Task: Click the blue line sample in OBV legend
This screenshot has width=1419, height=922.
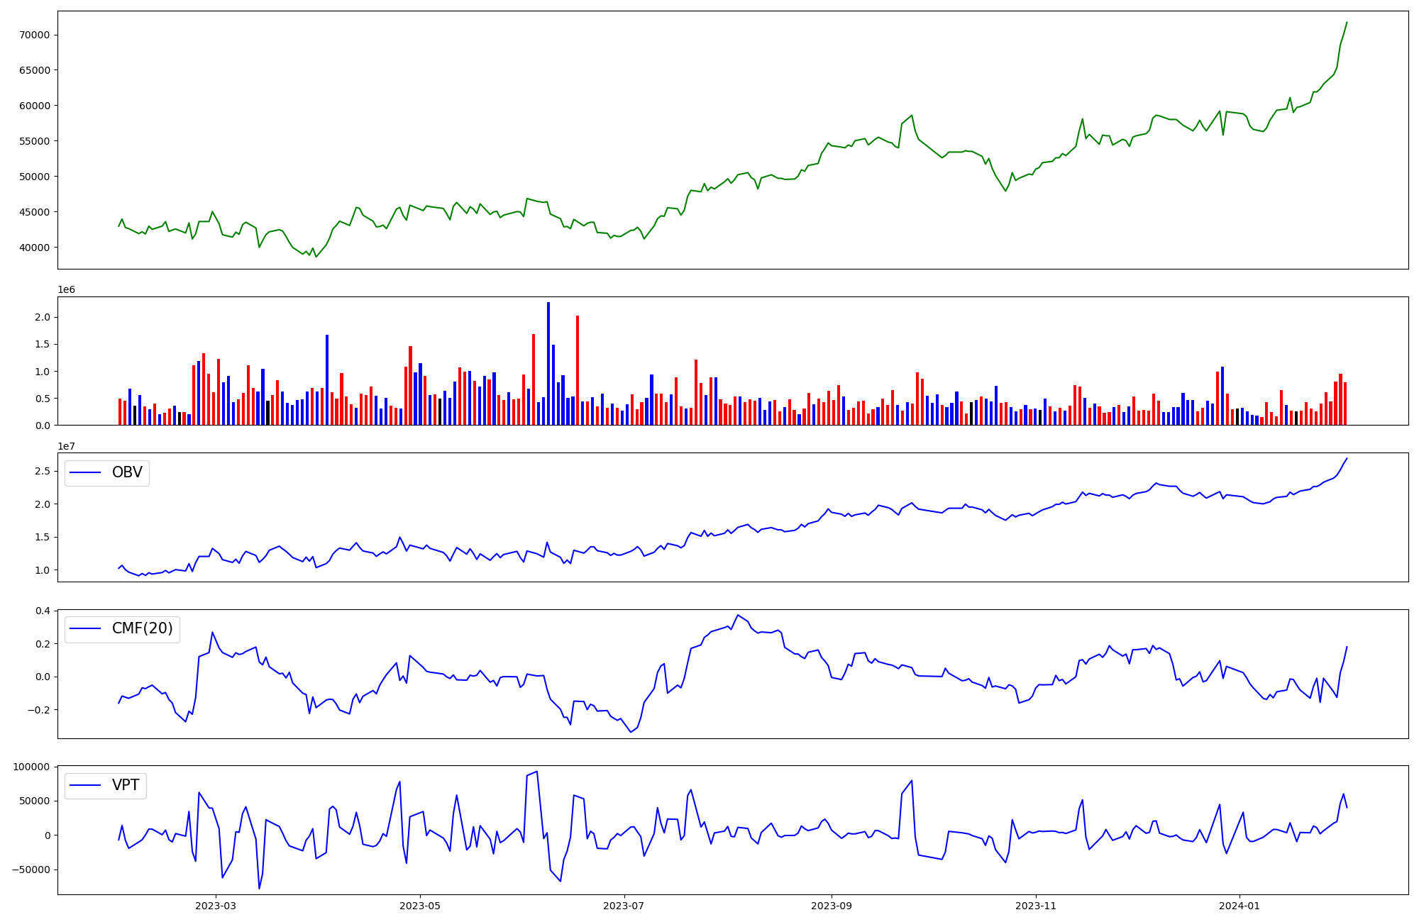Action: tap(85, 473)
